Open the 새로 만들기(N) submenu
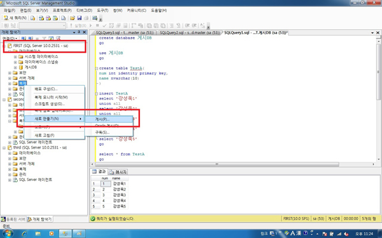Viewport: 382px width, 238px height. (x=54, y=119)
